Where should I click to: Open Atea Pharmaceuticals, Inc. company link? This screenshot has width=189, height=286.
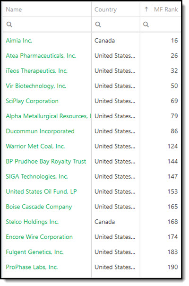pos(41,56)
